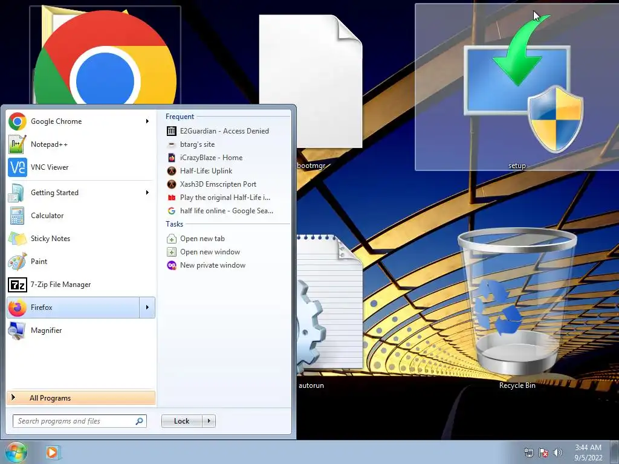Screen dimensions: 619x464
Task: Click the Lock button
Action: (x=182, y=421)
